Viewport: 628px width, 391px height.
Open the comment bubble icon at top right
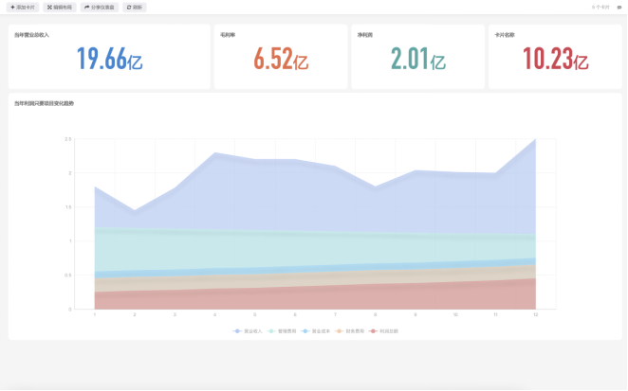619,8
